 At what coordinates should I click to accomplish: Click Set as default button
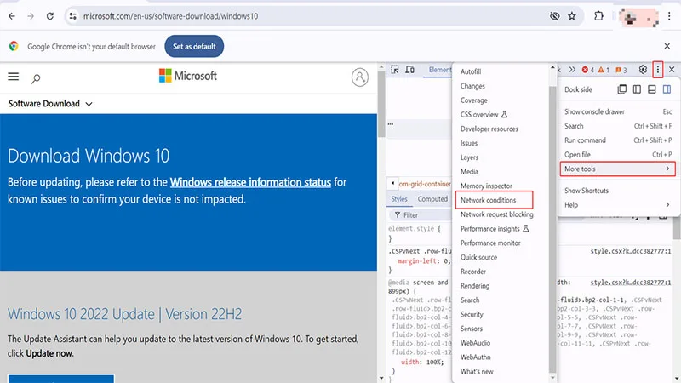click(x=194, y=46)
